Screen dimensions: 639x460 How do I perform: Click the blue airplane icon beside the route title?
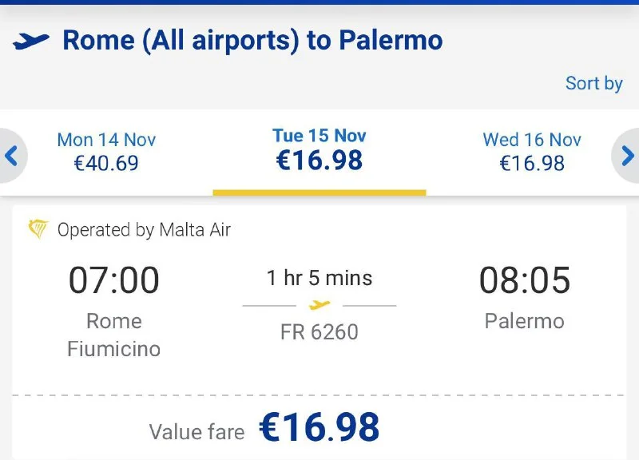point(31,41)
